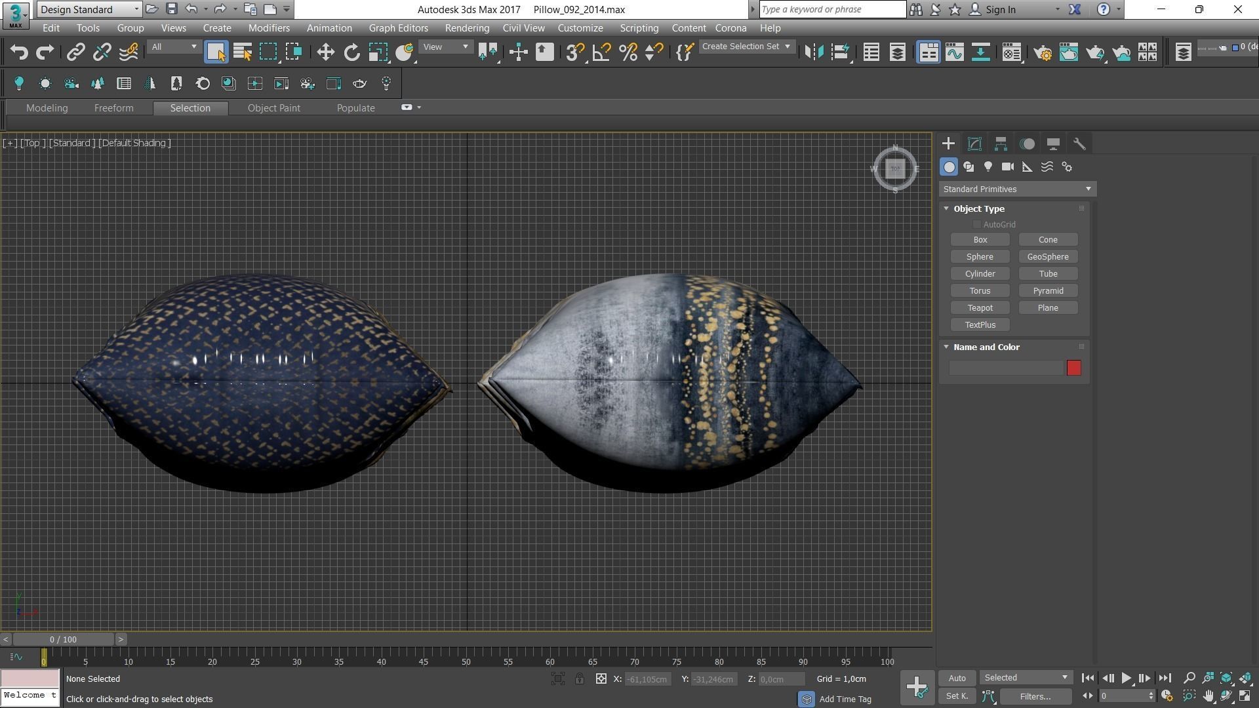Screen dimensions: 1259x708
Task: Click the Mirror tool icon
Action: click(814, 52)
